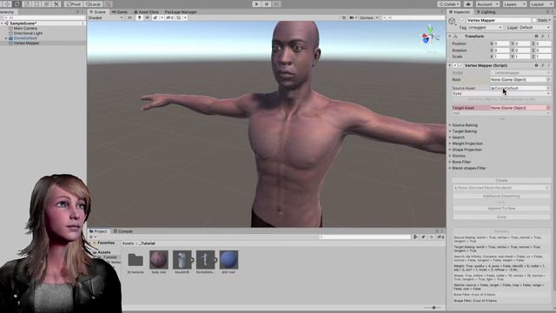Toggle the GameObject active checkbox
556x313 pixels.
pos(462,21)
